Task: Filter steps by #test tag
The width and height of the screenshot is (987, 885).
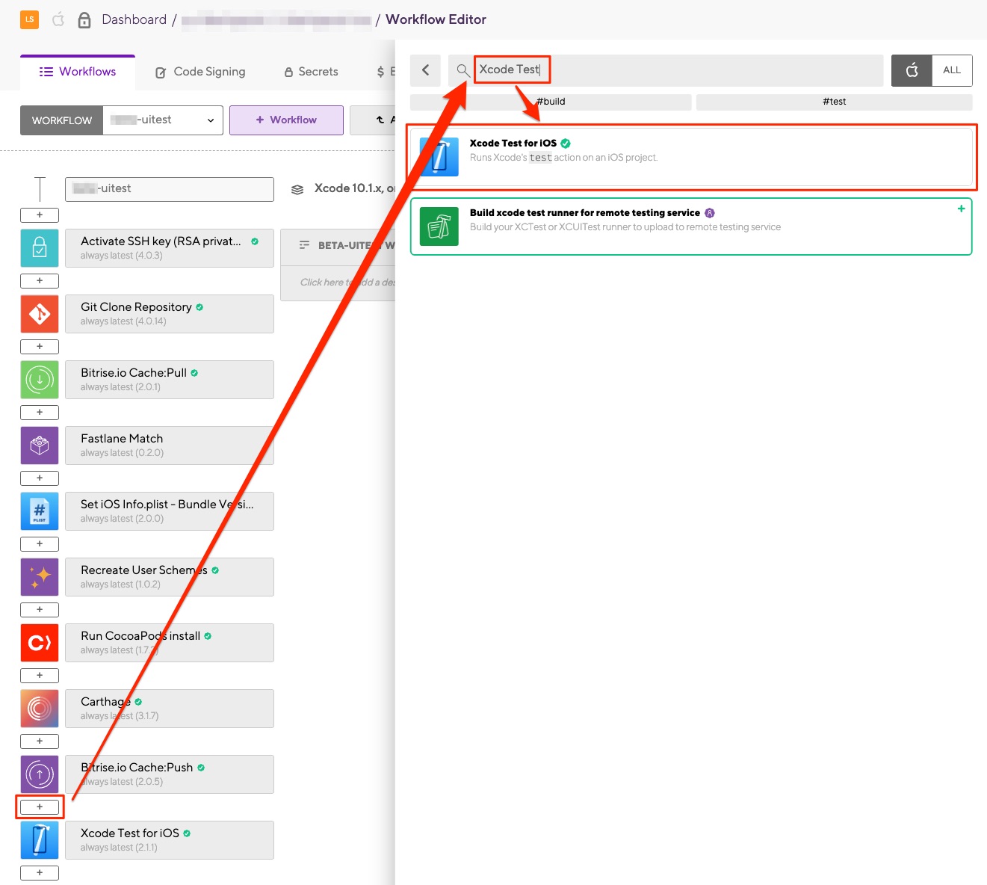Action: tap(834, 102)
